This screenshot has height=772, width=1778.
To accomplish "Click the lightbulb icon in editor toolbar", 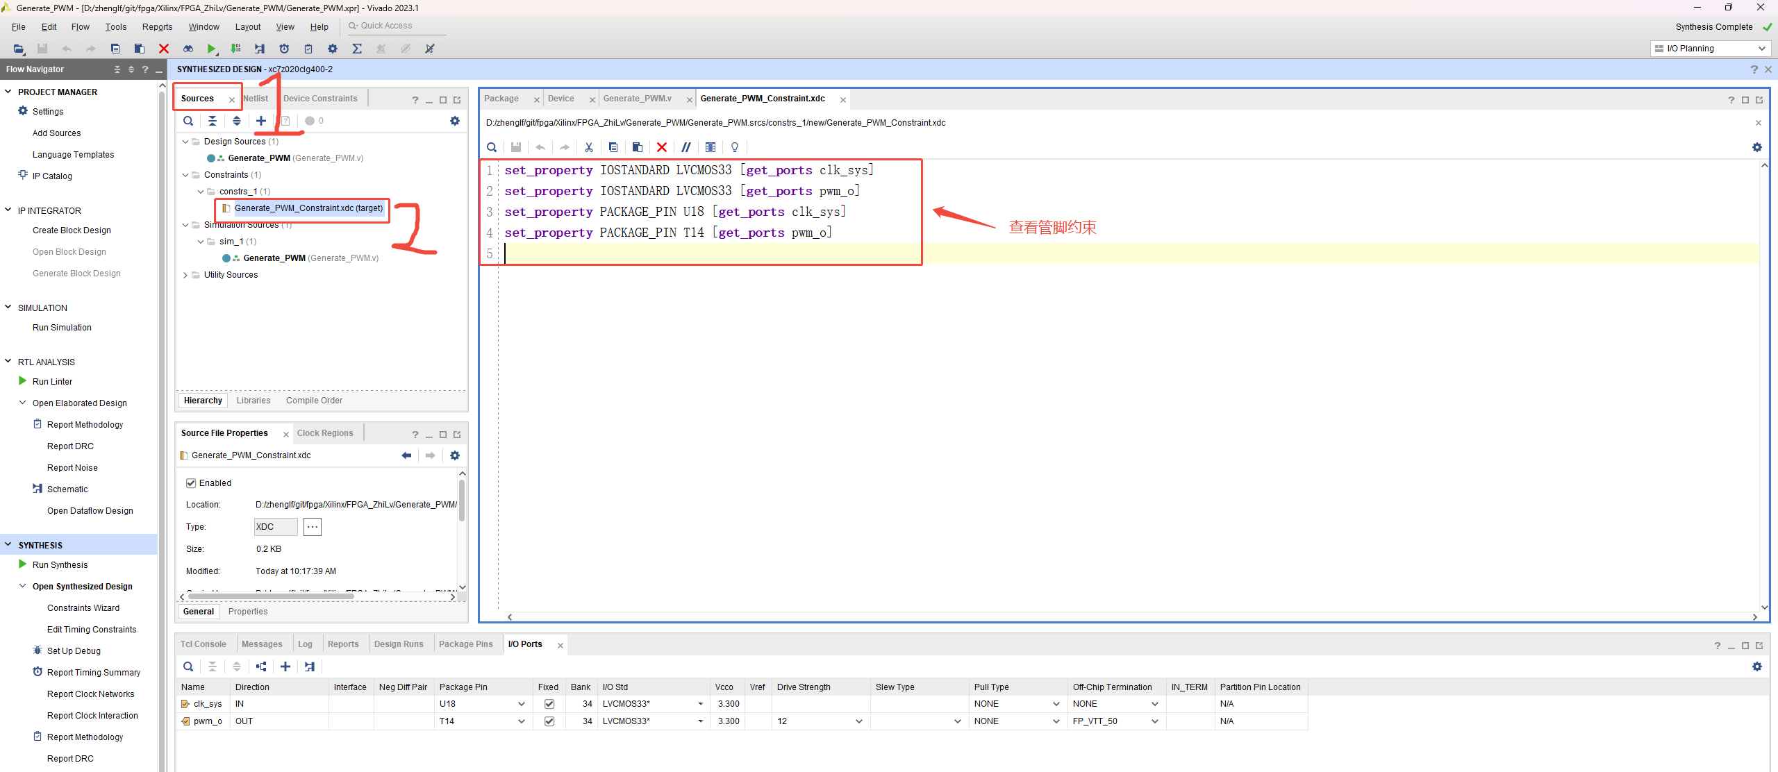I will pos(735,147).
